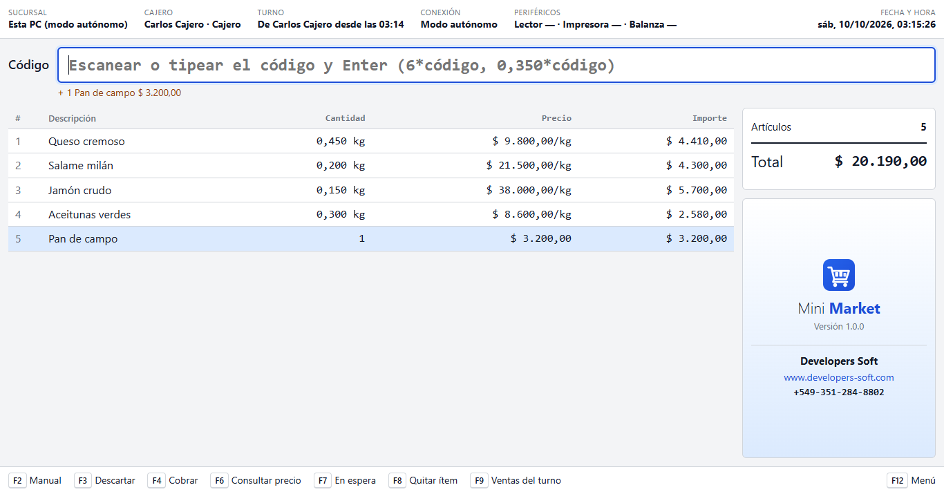Click the Cantidad column header

point(346,118)
